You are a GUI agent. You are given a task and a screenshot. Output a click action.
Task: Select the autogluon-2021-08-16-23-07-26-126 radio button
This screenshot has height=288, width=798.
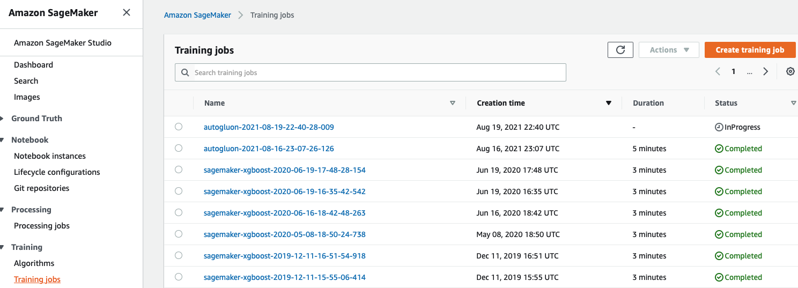coord(179,148)
